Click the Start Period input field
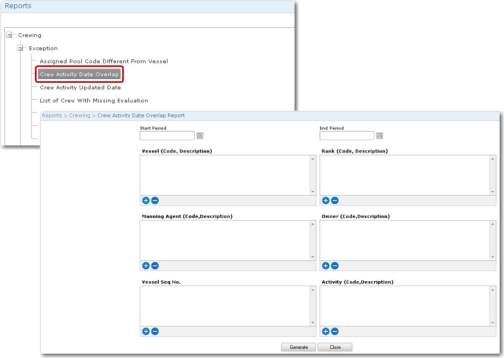This screenshot has height=358, width=504. pyautogui.click(x=167, y=136)
